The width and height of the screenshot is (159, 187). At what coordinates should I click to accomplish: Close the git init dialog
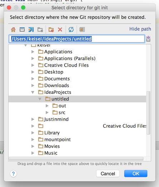pyautogui.click(x=9, y=7)
